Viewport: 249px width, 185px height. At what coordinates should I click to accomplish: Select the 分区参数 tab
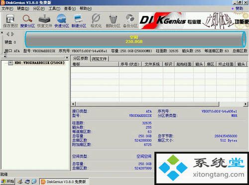pyautogui.click(x=81, y=59)
